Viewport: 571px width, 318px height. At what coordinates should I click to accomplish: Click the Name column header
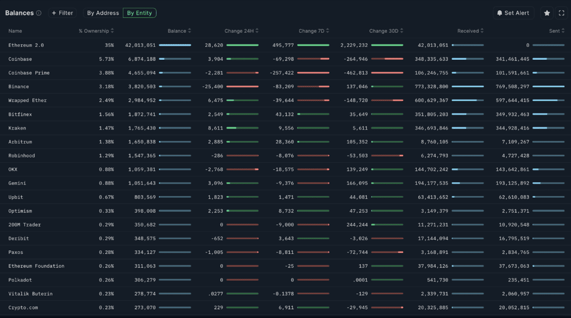(x=15, y=31)
